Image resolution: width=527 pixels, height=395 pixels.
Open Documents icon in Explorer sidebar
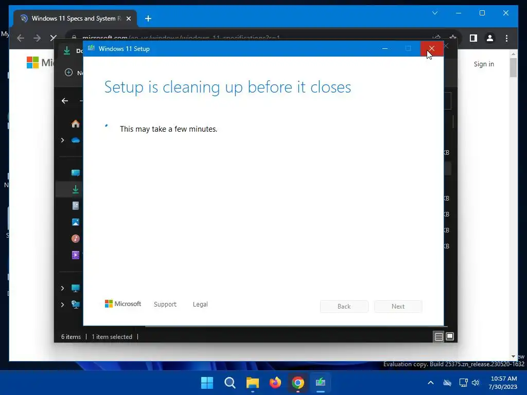(75, 206)
